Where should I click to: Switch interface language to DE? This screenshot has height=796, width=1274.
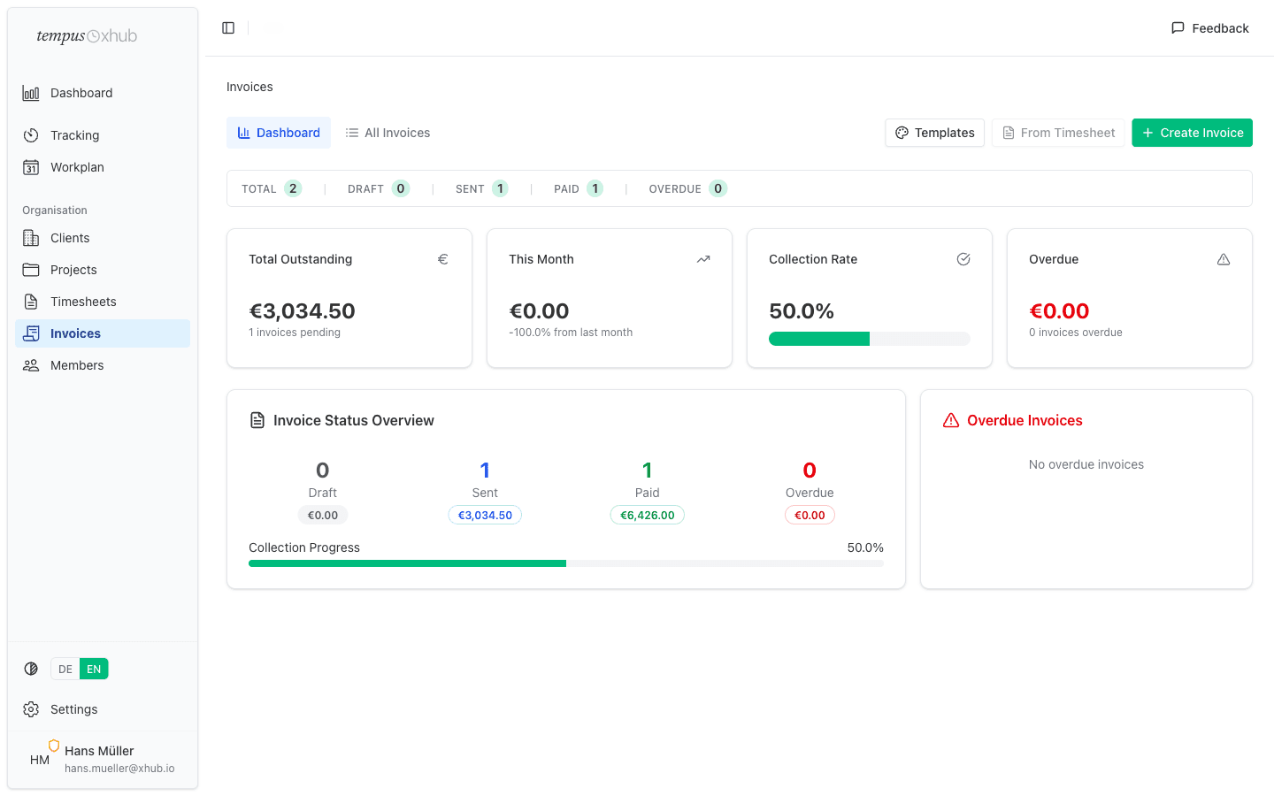click(65, 669)
